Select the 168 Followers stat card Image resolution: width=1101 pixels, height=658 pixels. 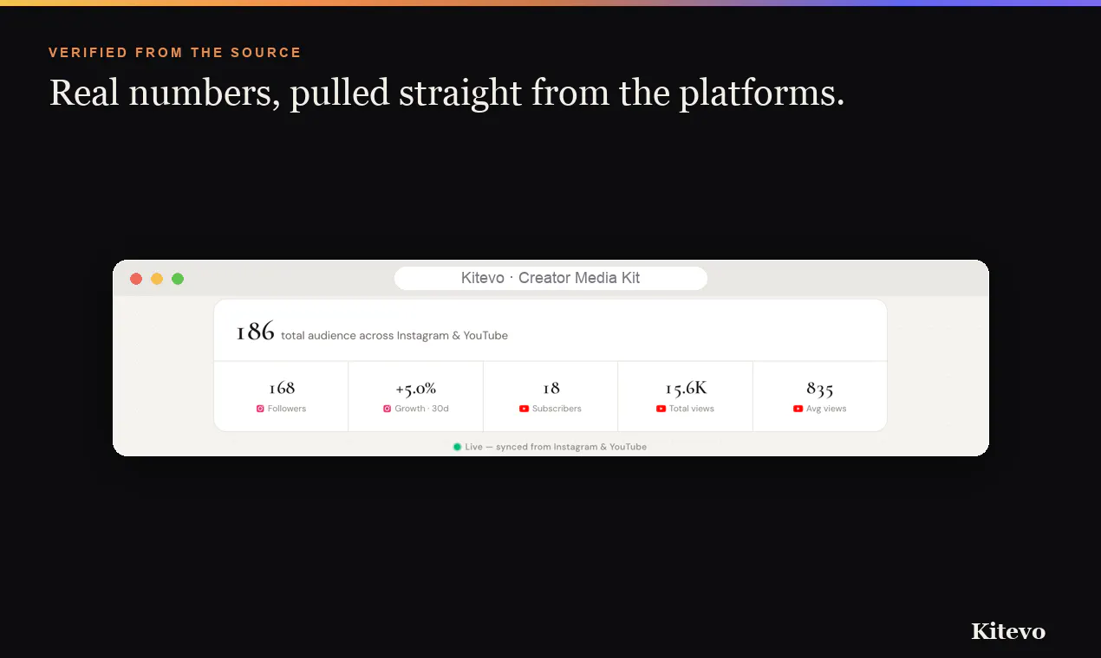tap(281, 396)
